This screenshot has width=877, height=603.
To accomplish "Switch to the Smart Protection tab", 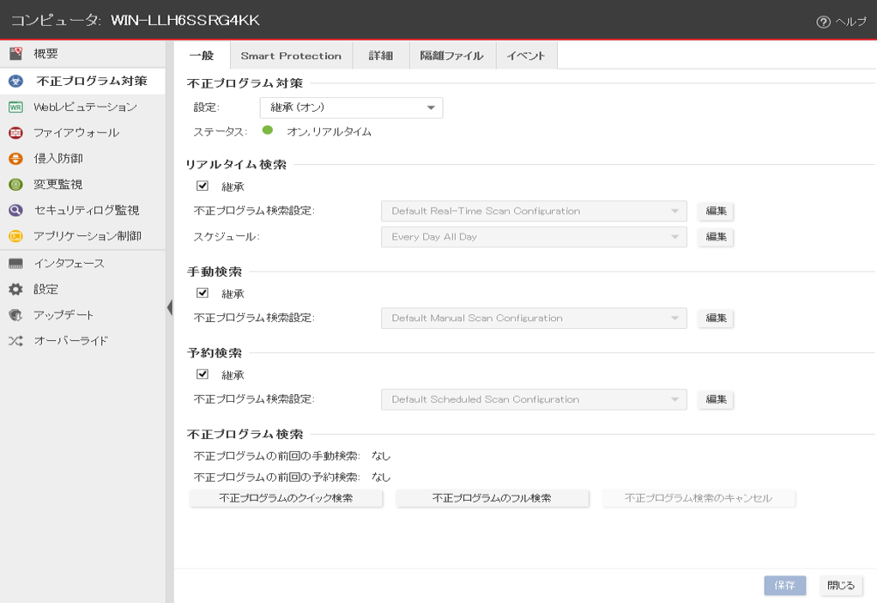I will (291, 56).
